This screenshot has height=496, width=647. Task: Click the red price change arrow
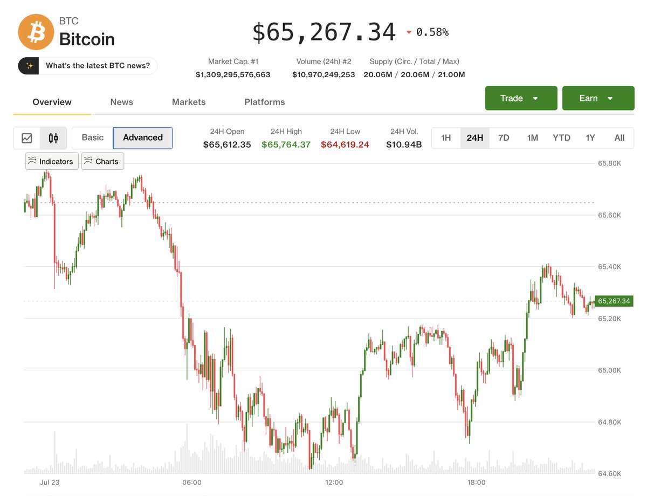pos(409,32)
